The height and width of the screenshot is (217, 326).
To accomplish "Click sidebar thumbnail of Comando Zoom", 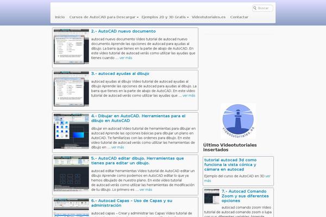I will [212, 196].
